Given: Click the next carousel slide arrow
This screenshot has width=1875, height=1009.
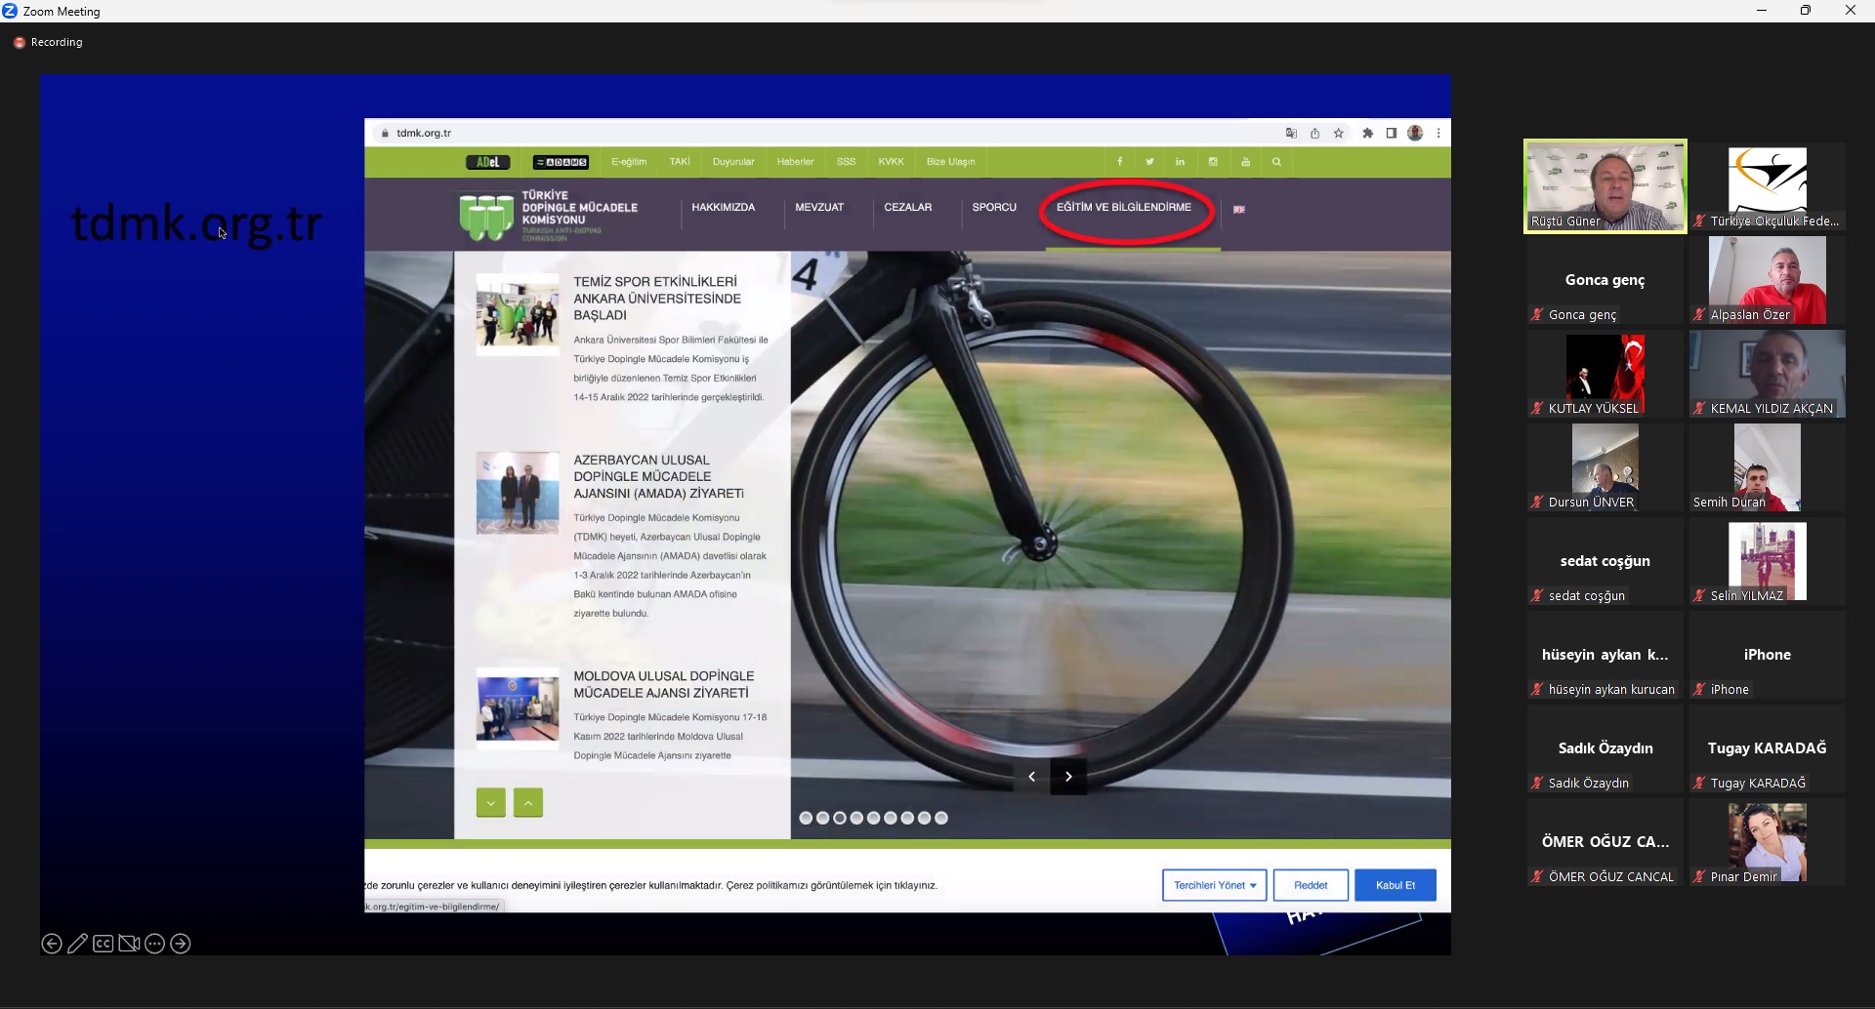Looking at the screenshot, I should (1068, 777).
